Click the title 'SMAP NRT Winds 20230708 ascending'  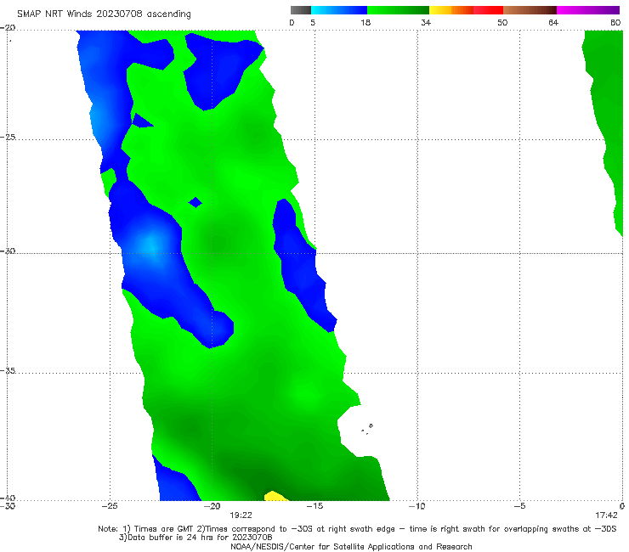pyautogui.click(x=104, y=14)
